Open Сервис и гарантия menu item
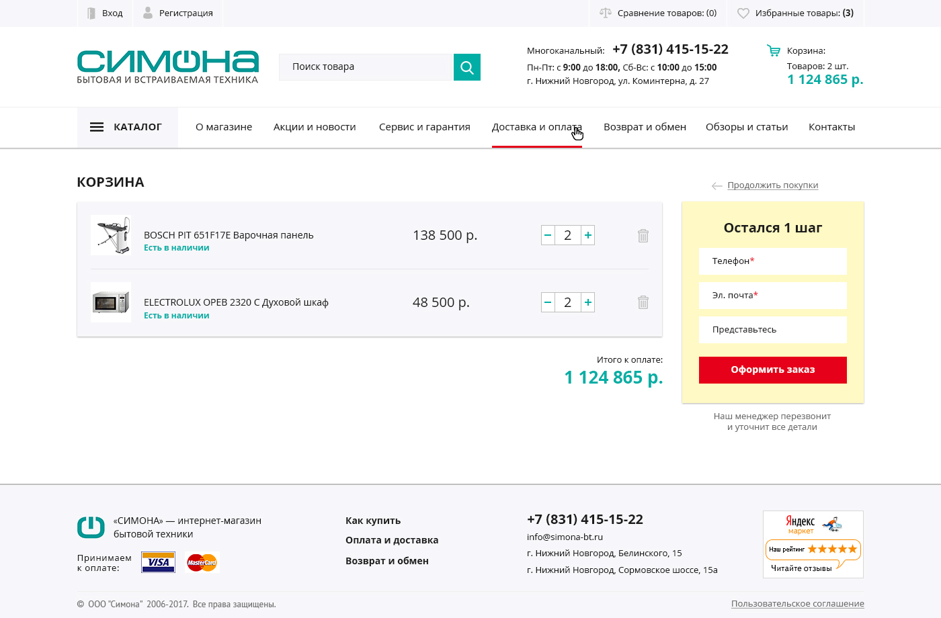 click(425, 127)
